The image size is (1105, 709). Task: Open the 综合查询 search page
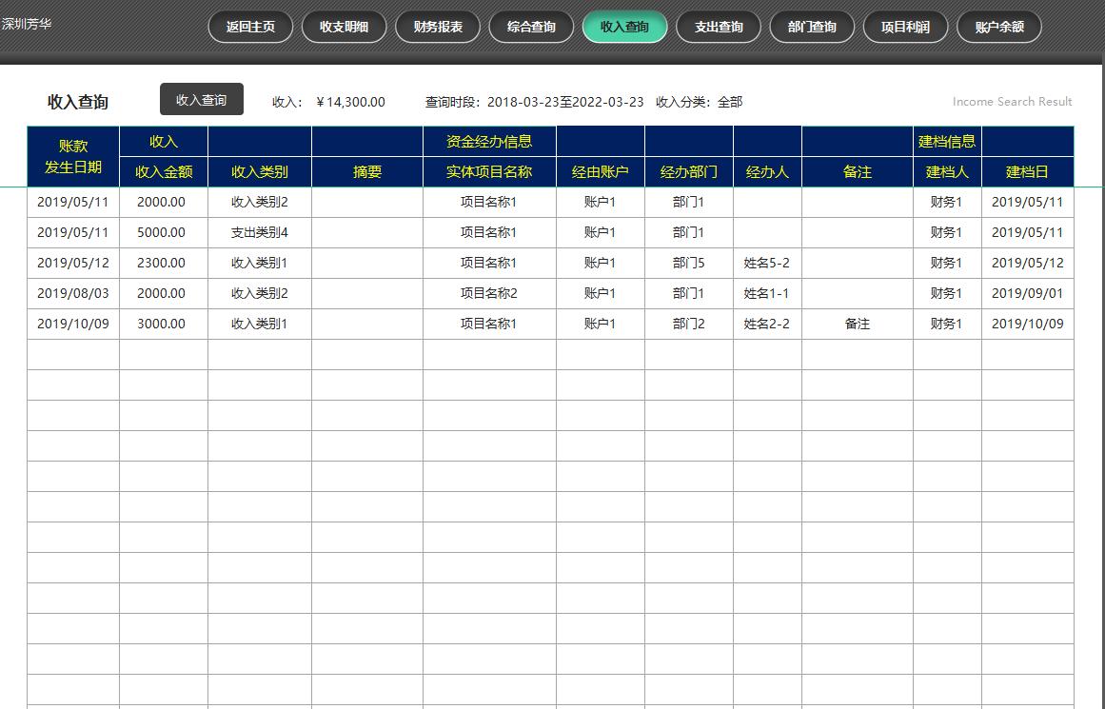(530, 27)
